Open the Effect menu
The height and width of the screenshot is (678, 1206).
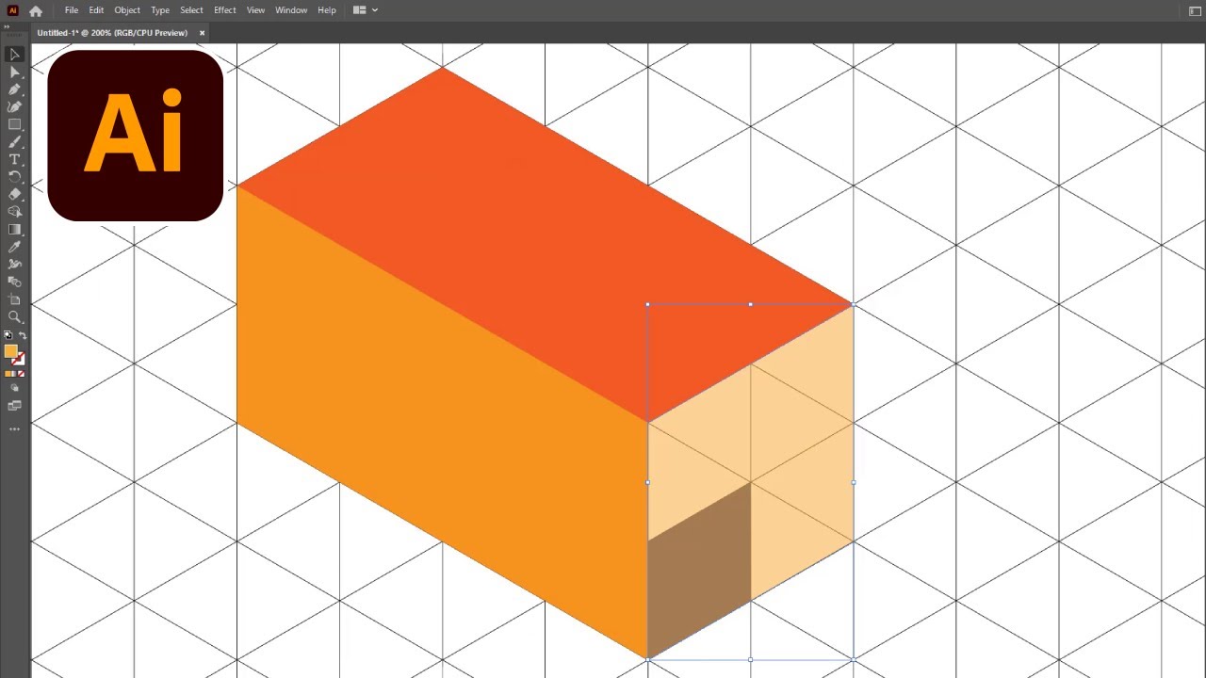coord(225,10)
